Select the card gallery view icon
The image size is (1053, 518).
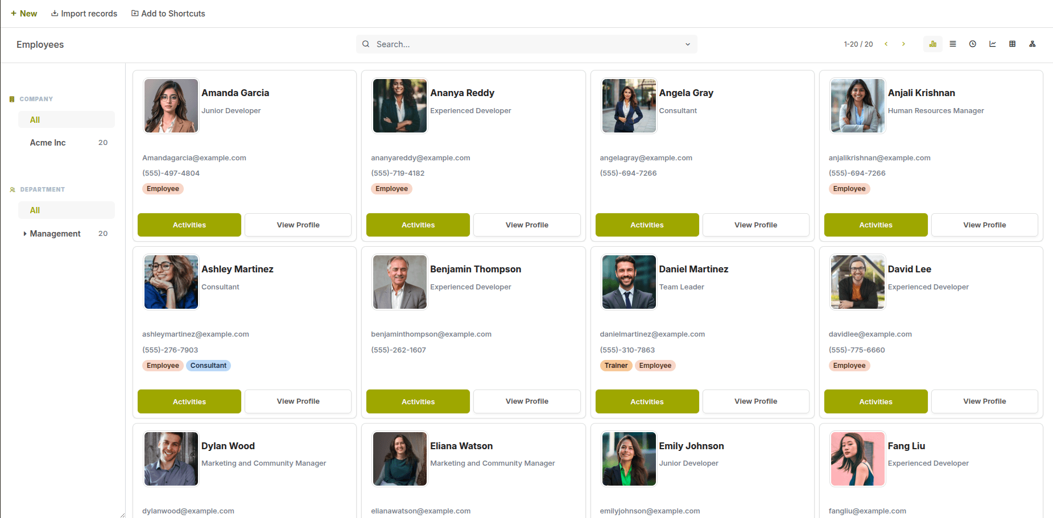click(932, 44)
